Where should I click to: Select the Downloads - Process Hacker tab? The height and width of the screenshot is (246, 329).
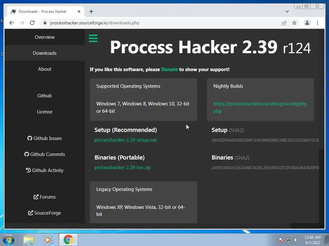pos(46,12)
